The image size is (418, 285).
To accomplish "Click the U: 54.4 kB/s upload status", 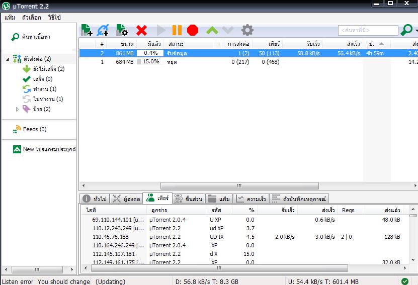I will click(323, 281).
